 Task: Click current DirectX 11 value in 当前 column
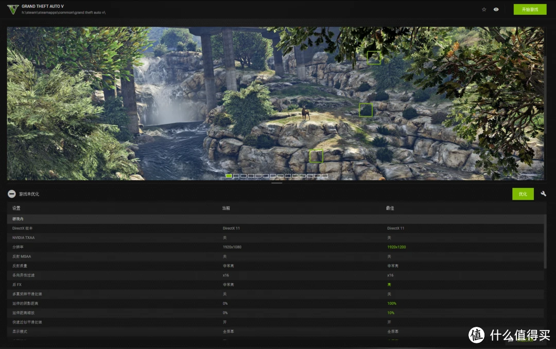coord(231,229)
